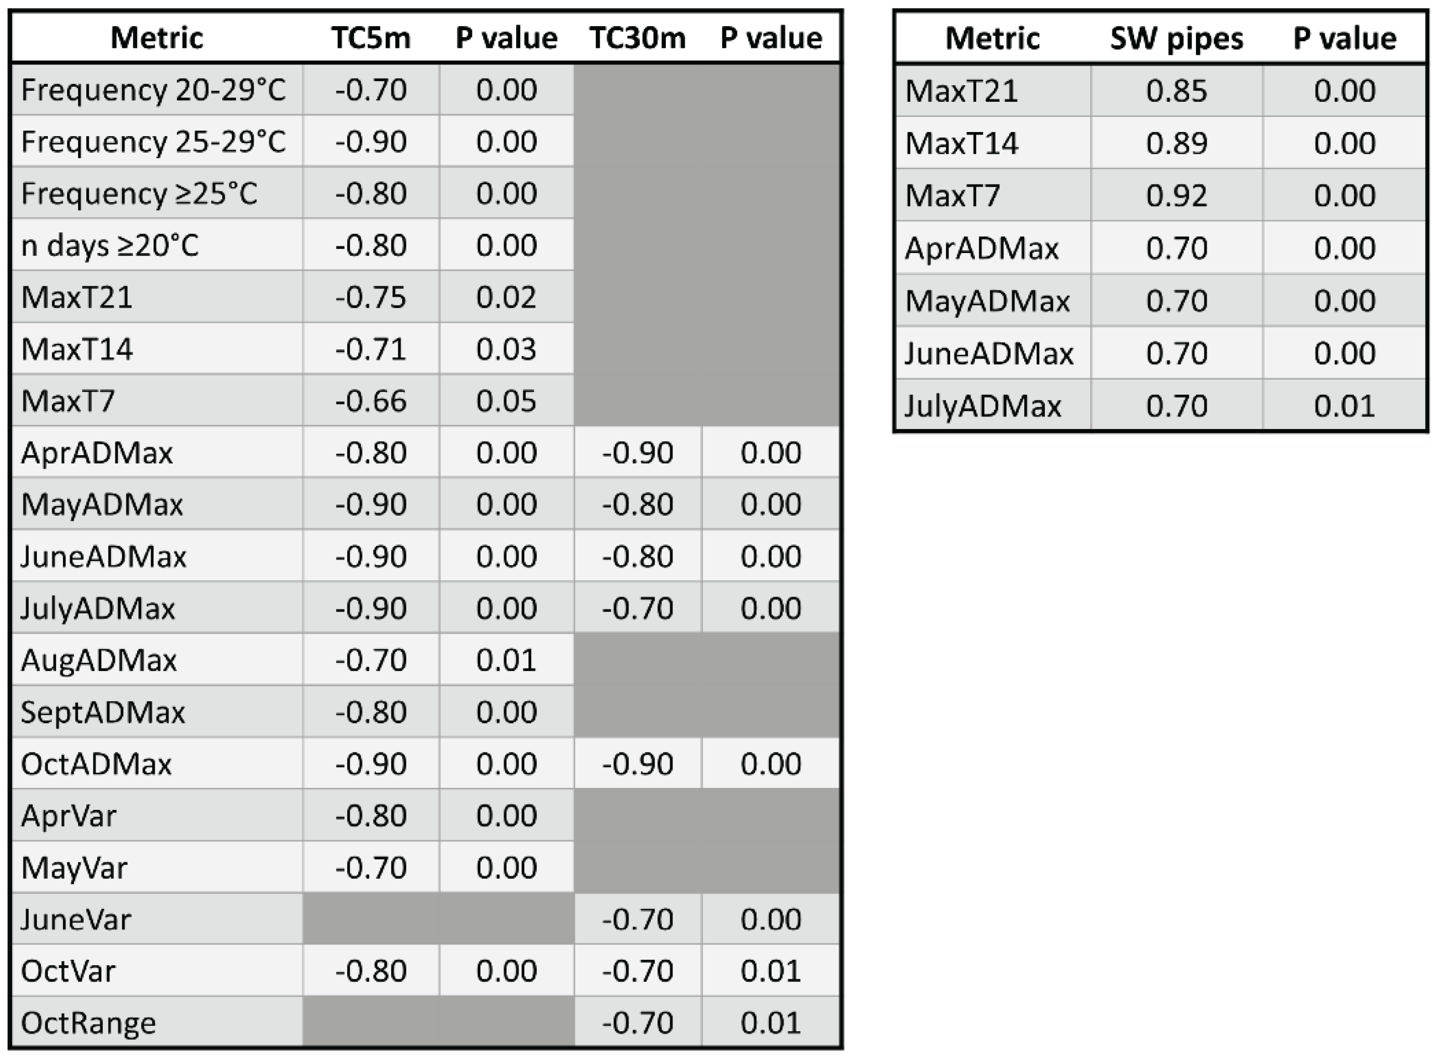
Task: Click the TC30m column header
Action: [637, 38]
